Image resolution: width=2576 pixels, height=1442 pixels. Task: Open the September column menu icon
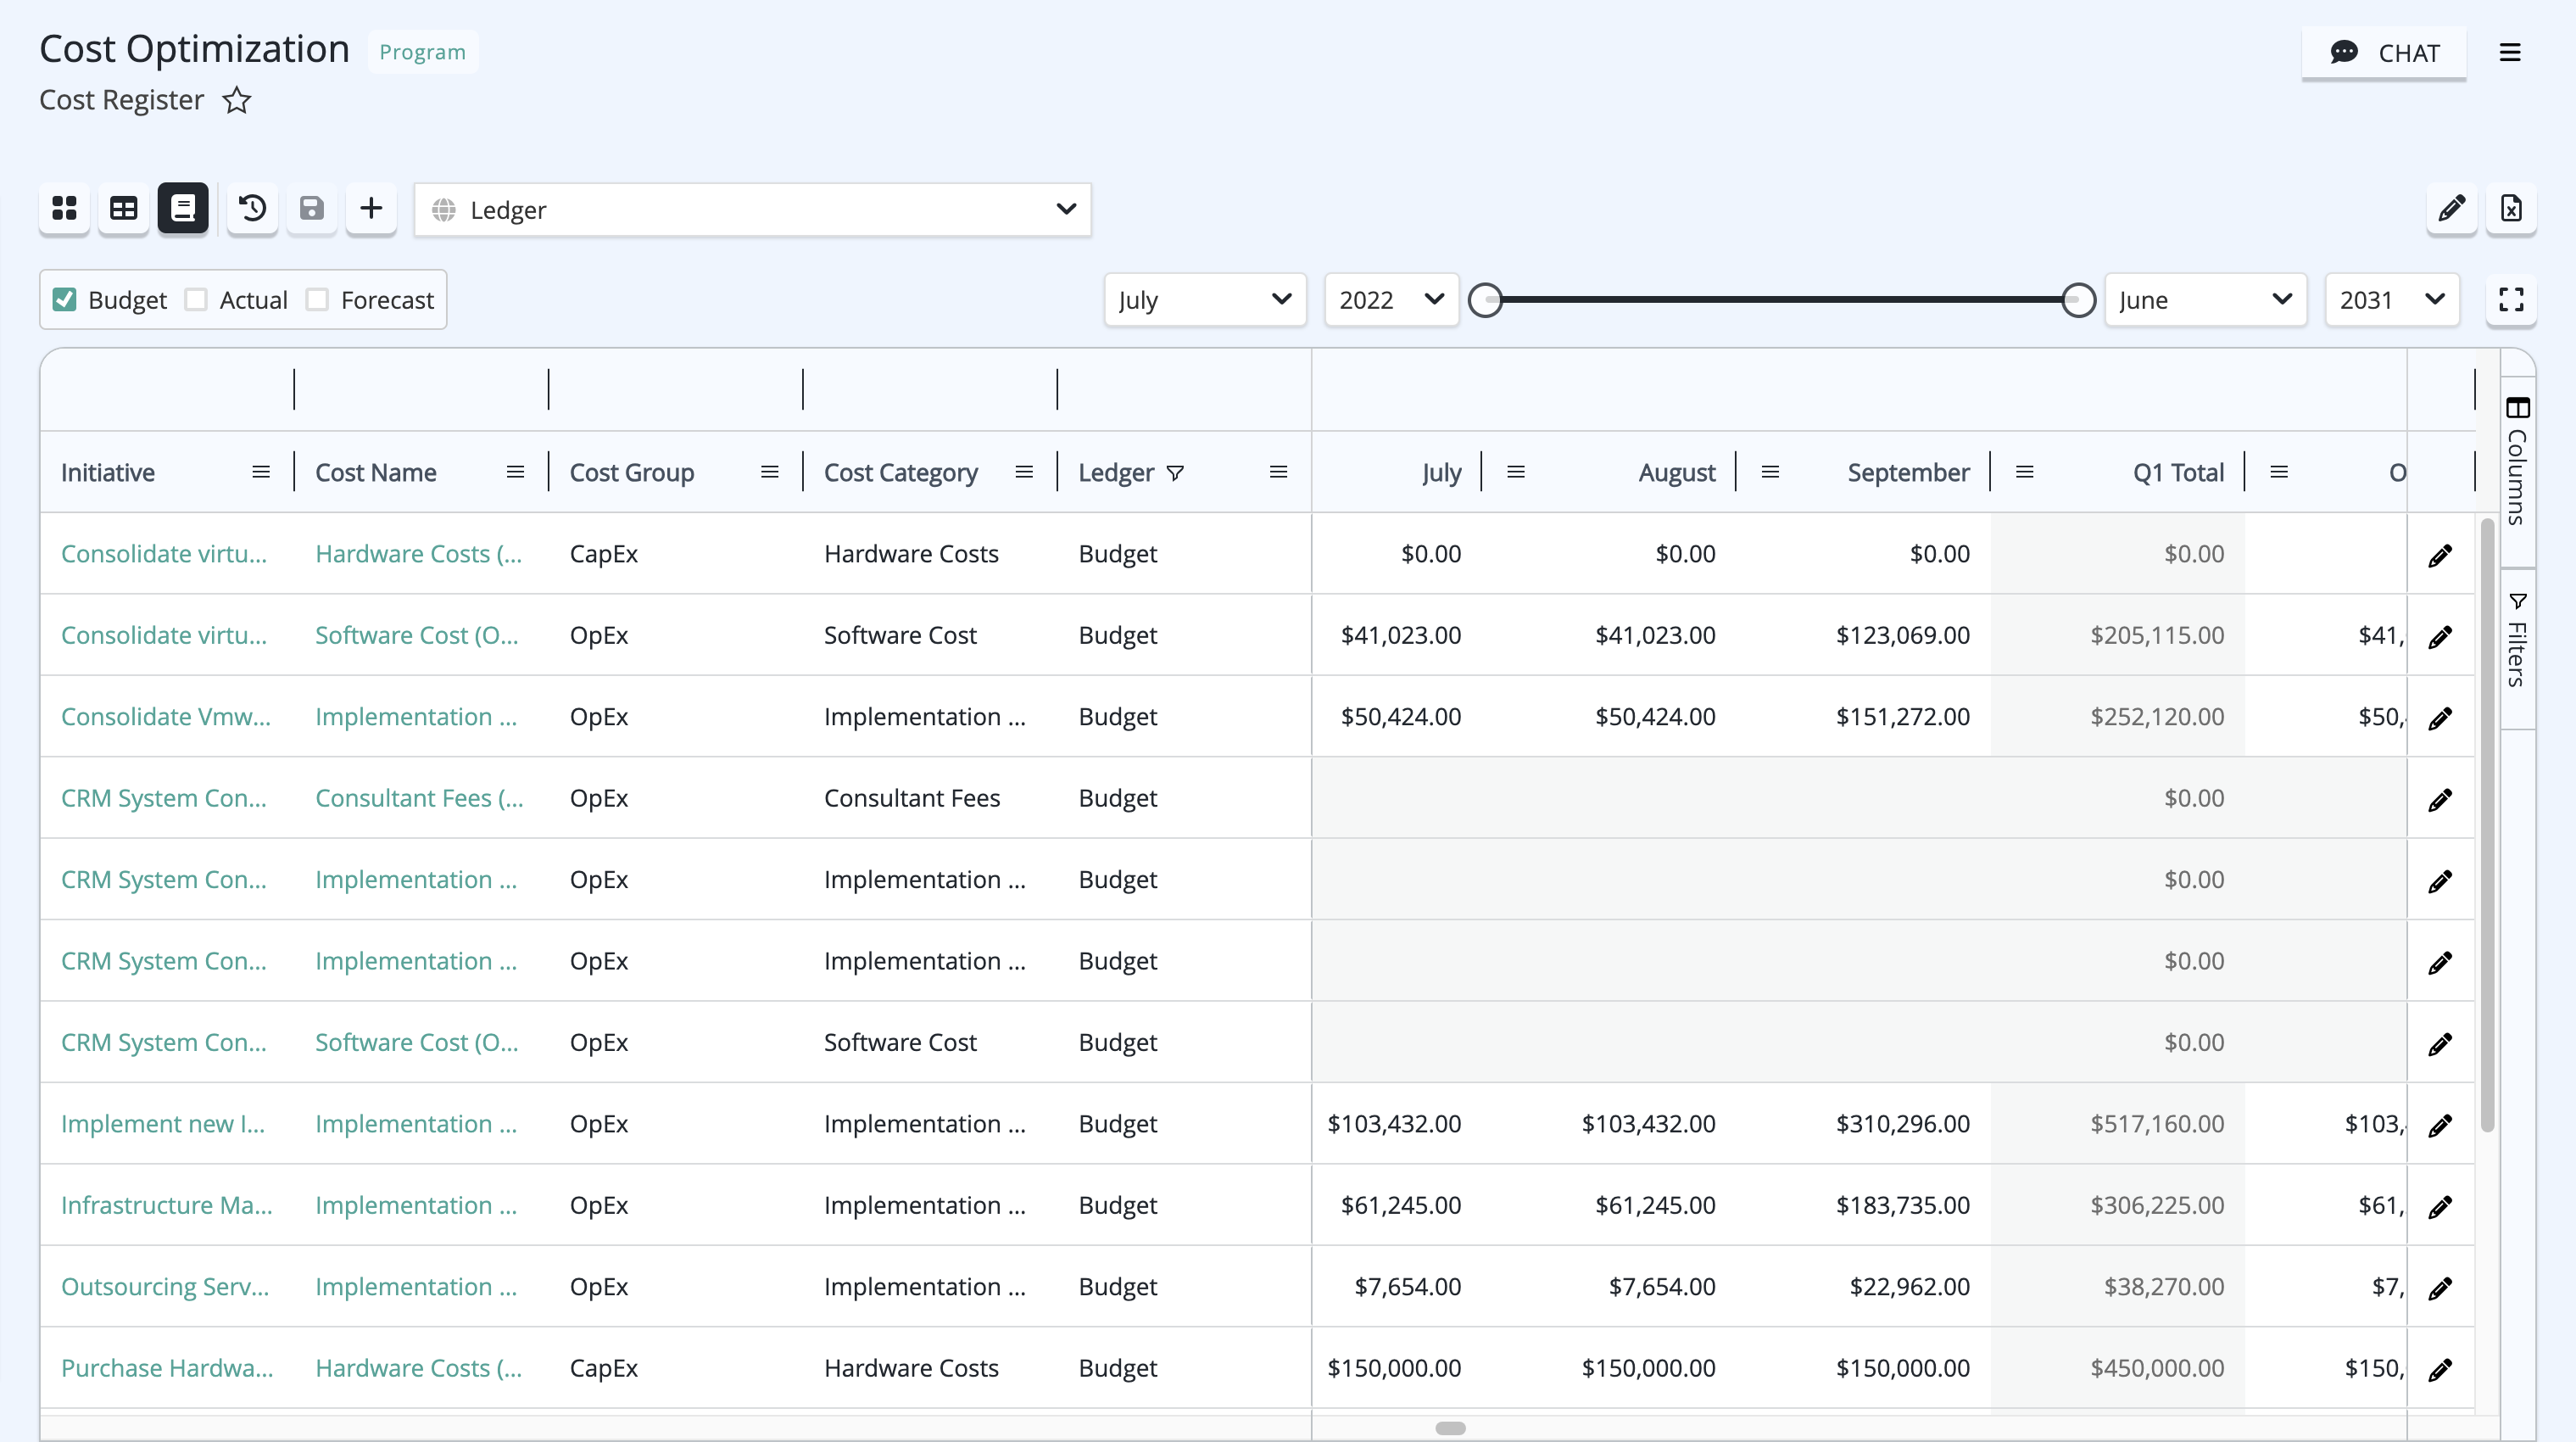click(2025, 472)
